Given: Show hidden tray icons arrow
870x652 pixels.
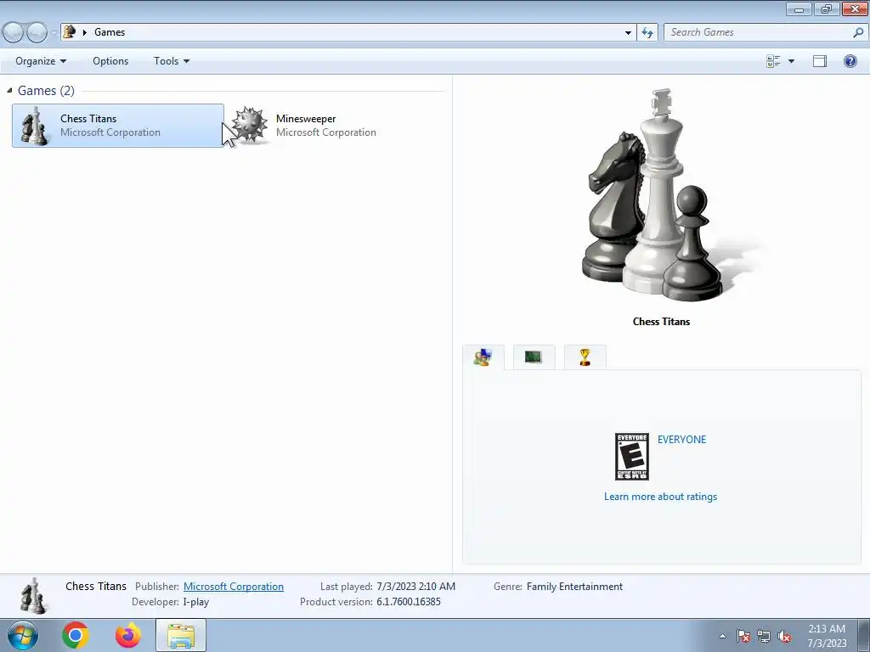Looking at the screenshot, I should [722, 636].
